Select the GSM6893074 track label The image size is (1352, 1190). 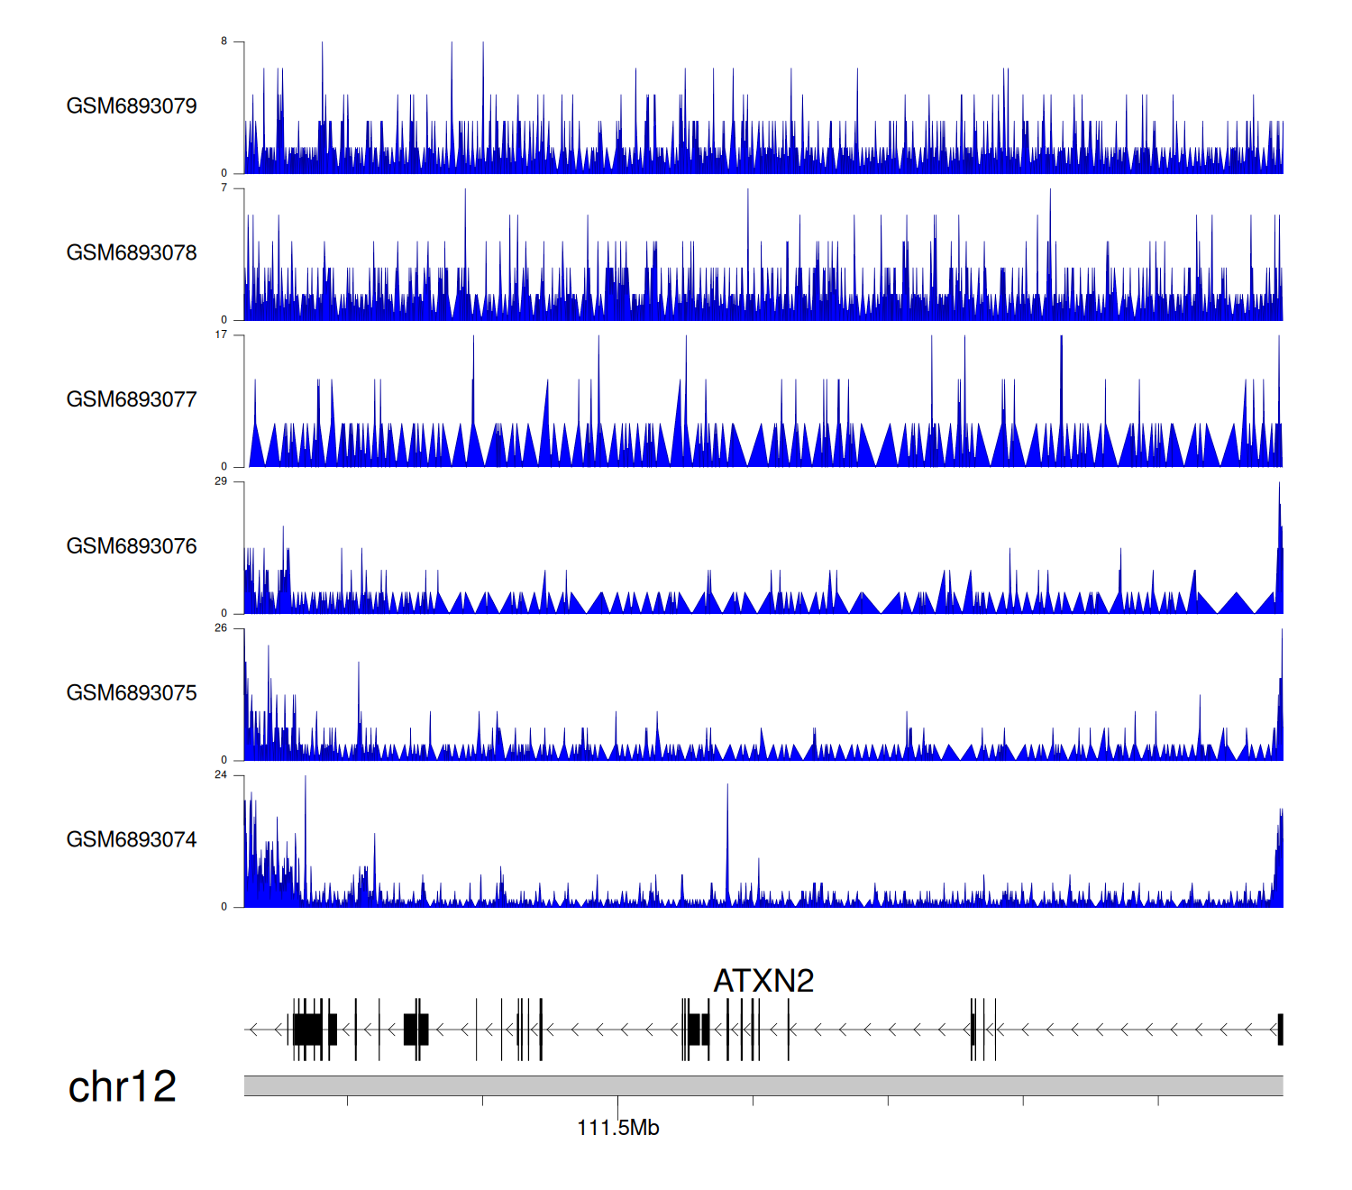[x=132, y=840]
